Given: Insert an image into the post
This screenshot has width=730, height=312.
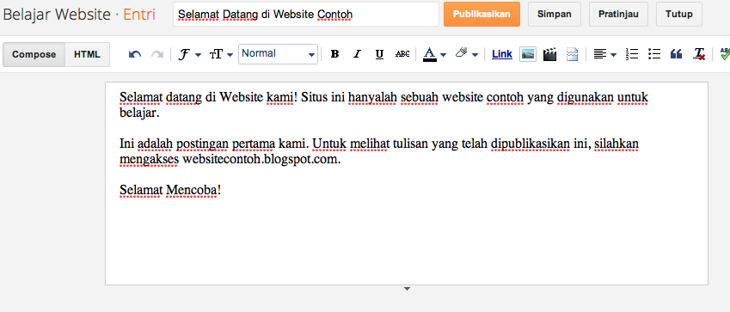Looking at the screenshot, I should [527, 54].
